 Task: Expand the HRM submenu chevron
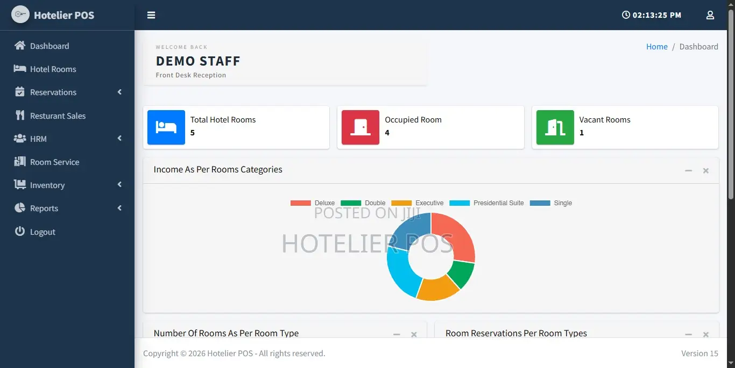pyautogui.click(x=119, y=138)
